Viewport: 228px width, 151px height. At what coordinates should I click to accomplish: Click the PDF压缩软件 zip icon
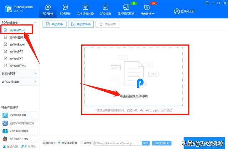coord(5,131)
